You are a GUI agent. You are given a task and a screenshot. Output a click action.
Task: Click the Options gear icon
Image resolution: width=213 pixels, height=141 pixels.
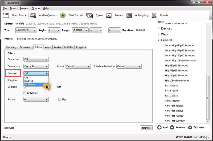190,127
